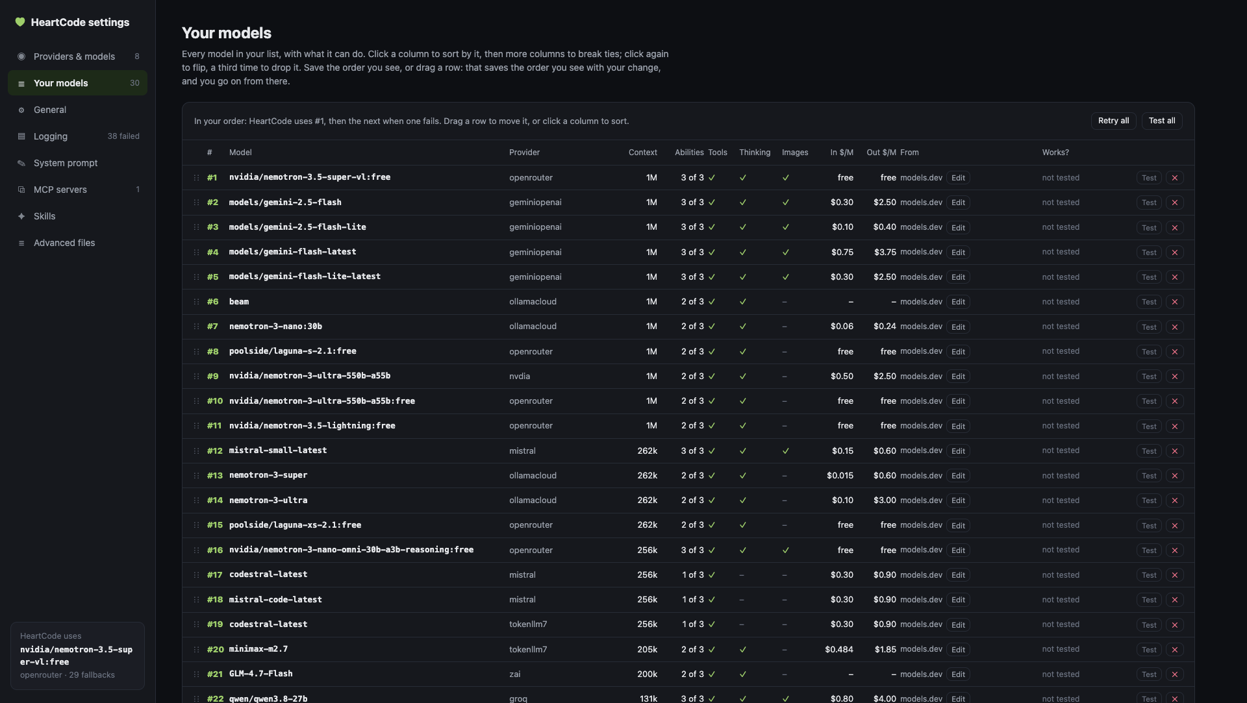Sort by the Images column header
Image resolution: width=1247 pixels, height=703 pixels.
coord(795,153)
